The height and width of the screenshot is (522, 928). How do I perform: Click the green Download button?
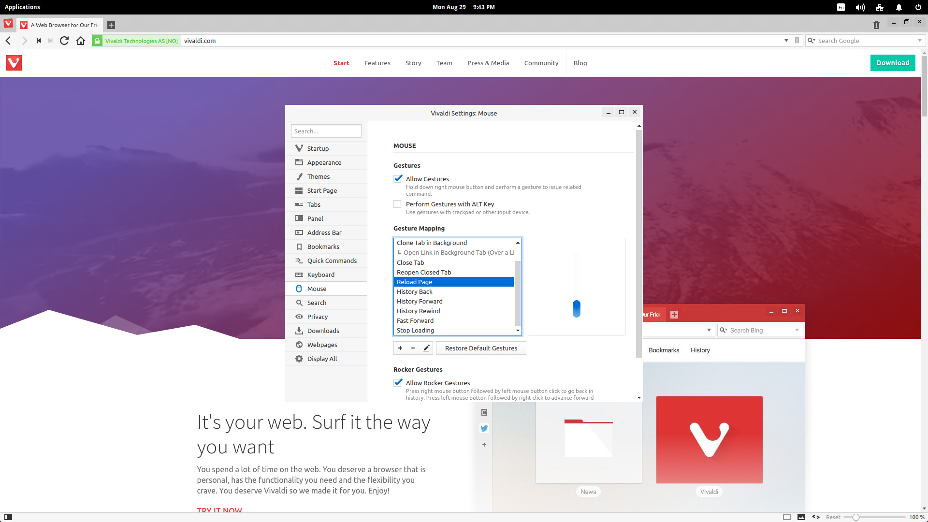click(x=893, y=63)
